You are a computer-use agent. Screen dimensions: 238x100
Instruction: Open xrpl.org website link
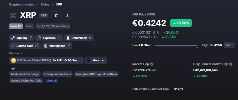click(22, 38)
